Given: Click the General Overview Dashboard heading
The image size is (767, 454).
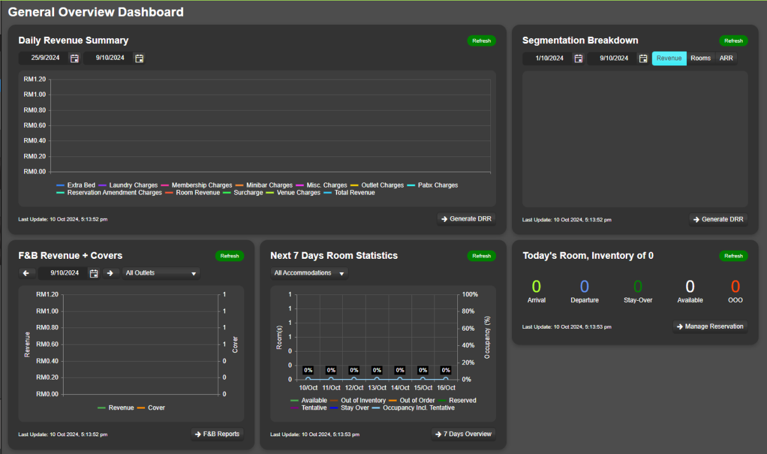Looking at the screenshot, I should 96,12.
